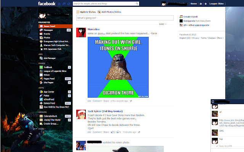The height and width of the screenshot is (152, 244).
Task: Comment on Jack Spicer's post
Action: 97,132
